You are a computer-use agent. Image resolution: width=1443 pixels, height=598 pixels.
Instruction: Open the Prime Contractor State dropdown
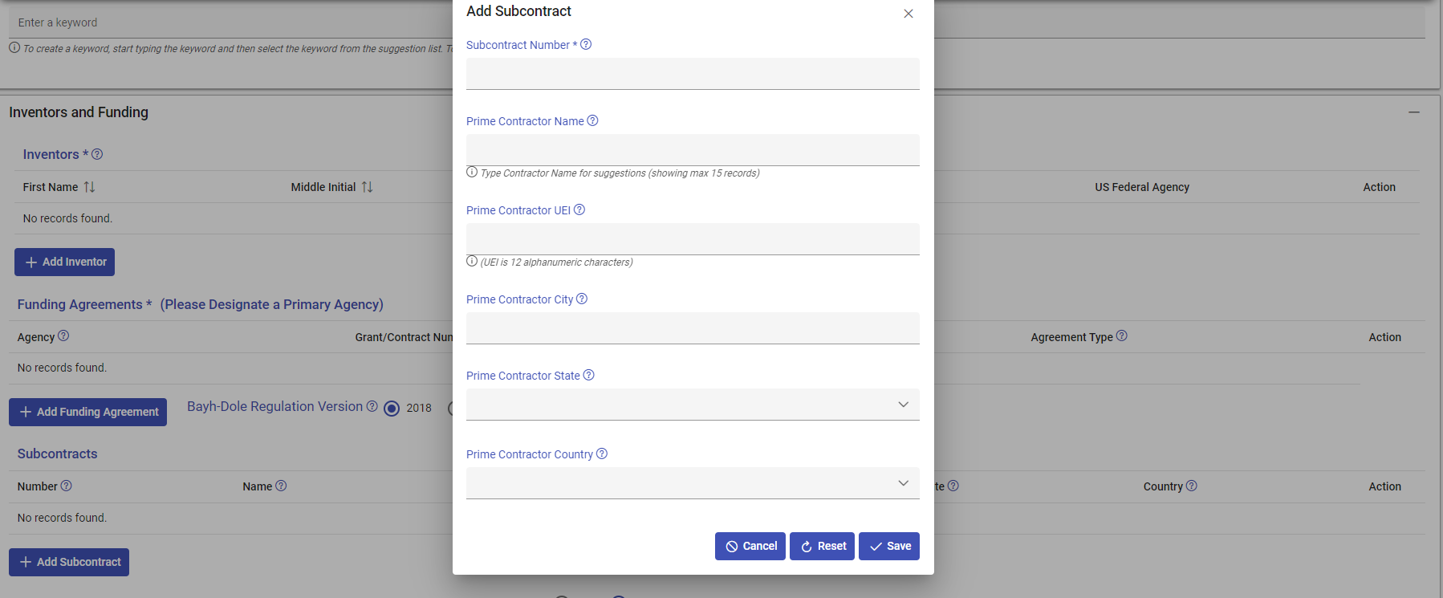692,405
